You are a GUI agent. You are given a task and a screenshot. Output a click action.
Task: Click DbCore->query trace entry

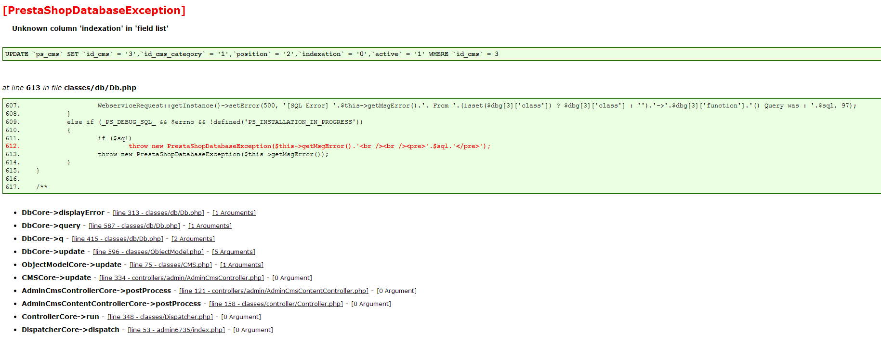click(x=51, y=226)
